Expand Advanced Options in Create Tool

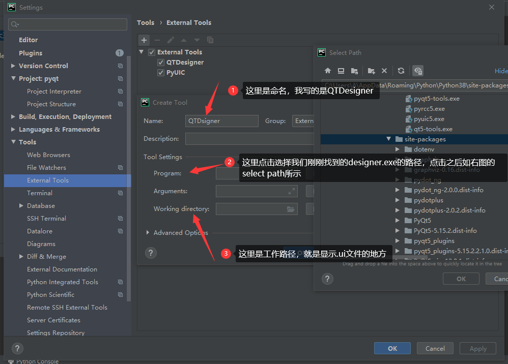click(148, 232)
